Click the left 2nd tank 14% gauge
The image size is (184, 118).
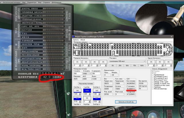coord(77,90)
